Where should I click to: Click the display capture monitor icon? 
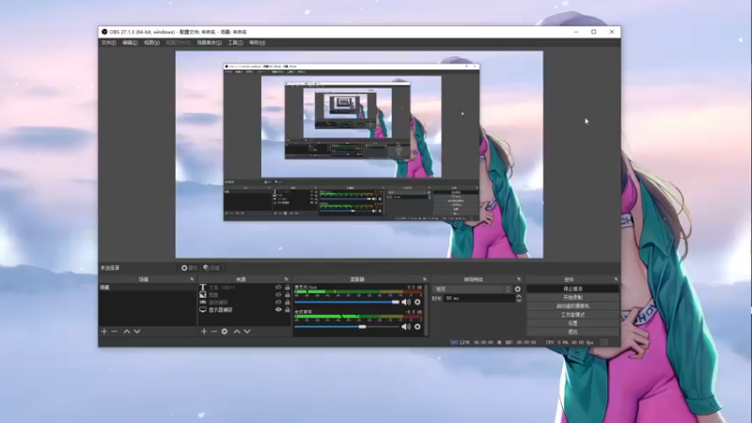[203, 310]
